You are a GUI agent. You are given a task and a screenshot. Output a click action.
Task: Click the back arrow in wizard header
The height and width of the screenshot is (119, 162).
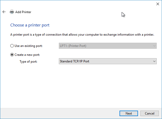coord(4,12)
